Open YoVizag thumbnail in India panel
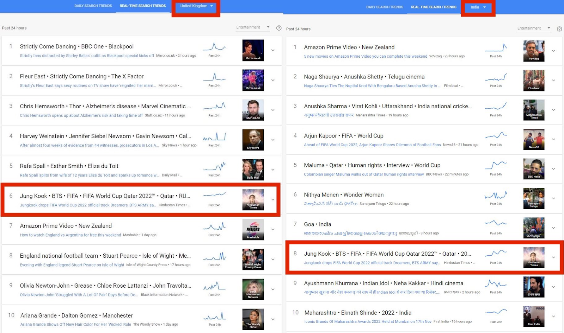 534,51
